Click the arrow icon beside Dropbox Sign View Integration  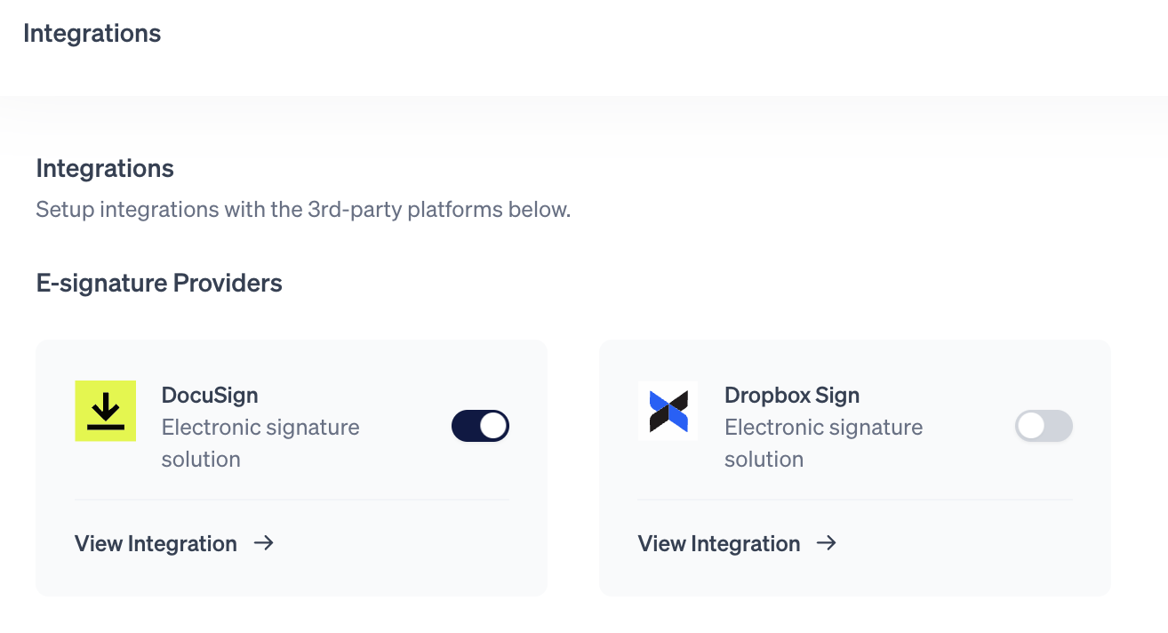pyautogui.click(x=827, y=543)
